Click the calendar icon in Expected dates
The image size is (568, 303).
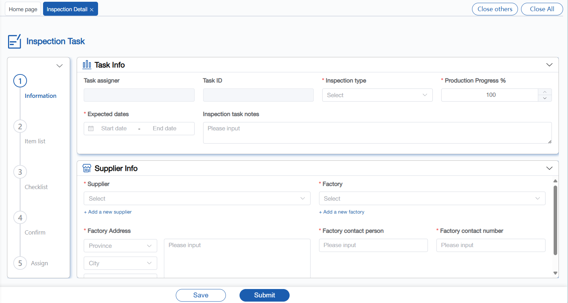click(x=91, y=129)
